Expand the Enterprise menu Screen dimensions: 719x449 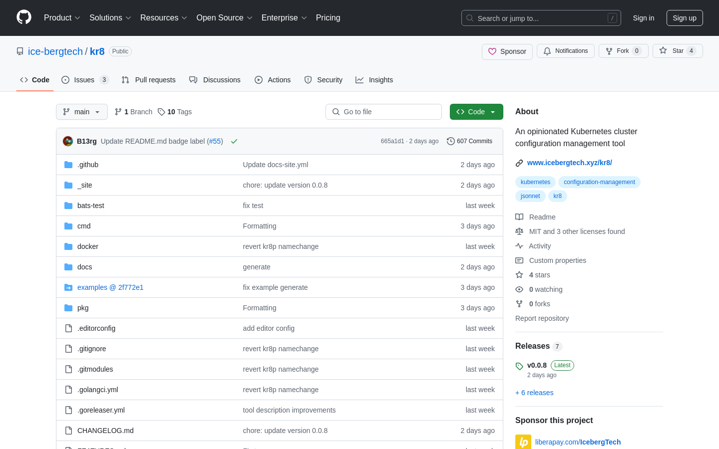coord(284,17)
